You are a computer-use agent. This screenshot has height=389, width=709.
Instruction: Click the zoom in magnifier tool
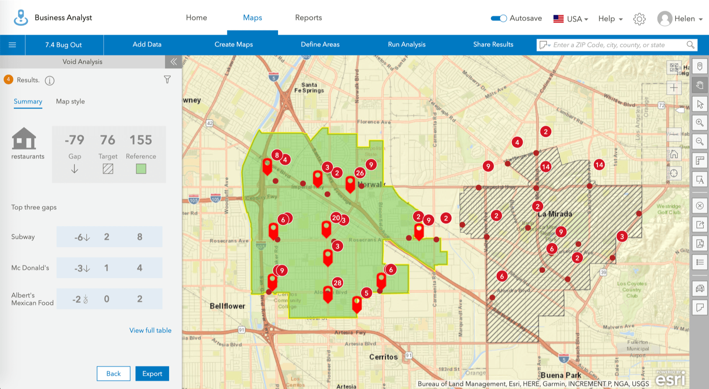pyautogui.click(x=700, y=123)
